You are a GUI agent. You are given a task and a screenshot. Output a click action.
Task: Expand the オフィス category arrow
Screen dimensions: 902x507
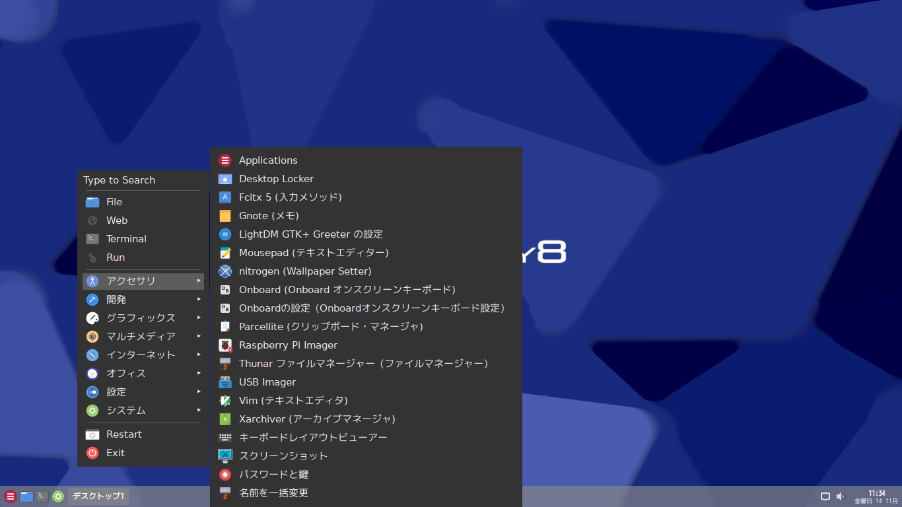click(199, 373)
